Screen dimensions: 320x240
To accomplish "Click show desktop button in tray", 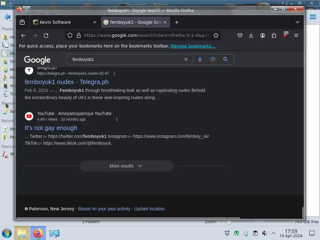I will (312, 233).
